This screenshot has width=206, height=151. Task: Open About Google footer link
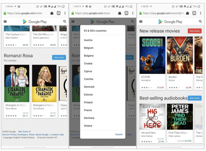(x=42, y=135)
